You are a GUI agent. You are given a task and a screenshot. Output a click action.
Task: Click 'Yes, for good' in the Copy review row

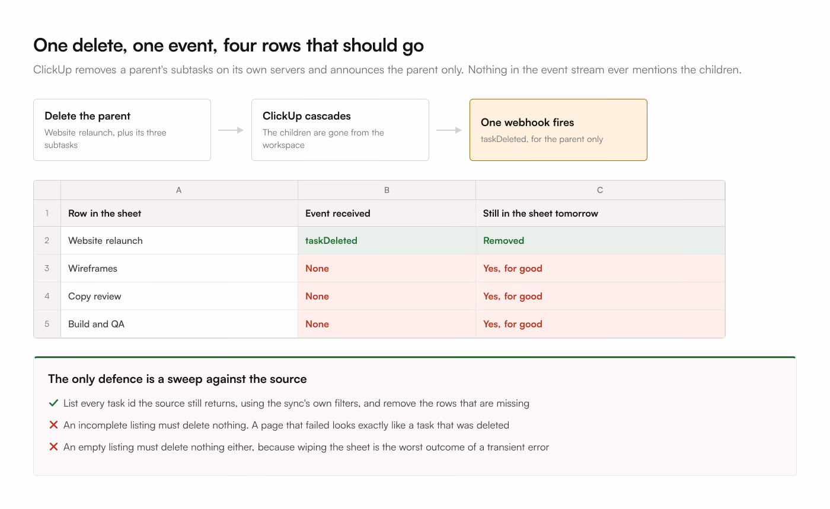pyautogui.click(x=600, y=296)
